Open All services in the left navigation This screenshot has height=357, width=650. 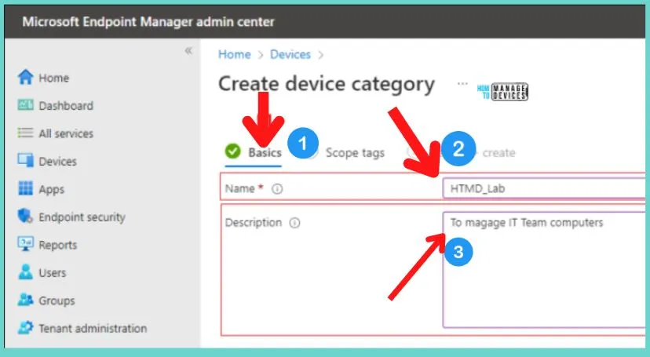pos(66,133)
